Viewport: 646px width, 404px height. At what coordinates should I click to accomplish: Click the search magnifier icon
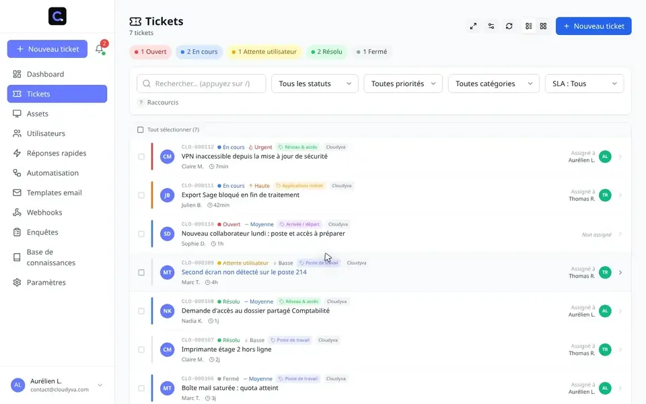coord(147,83)
